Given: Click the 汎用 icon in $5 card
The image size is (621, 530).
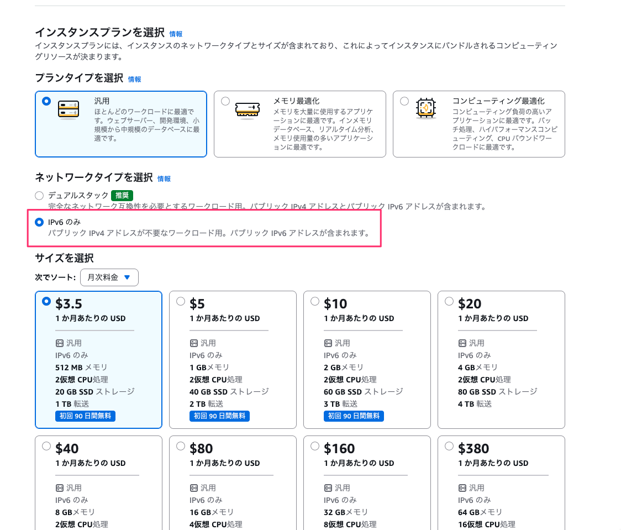Looking at the screenshot, I should tap(194, 343).
